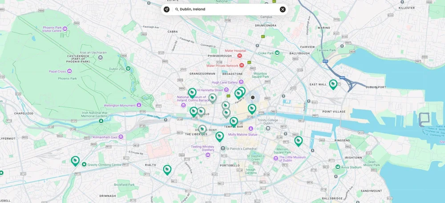Click the Fairview Park label
This screenshot has height=203, width=445.
coord(326,50)
